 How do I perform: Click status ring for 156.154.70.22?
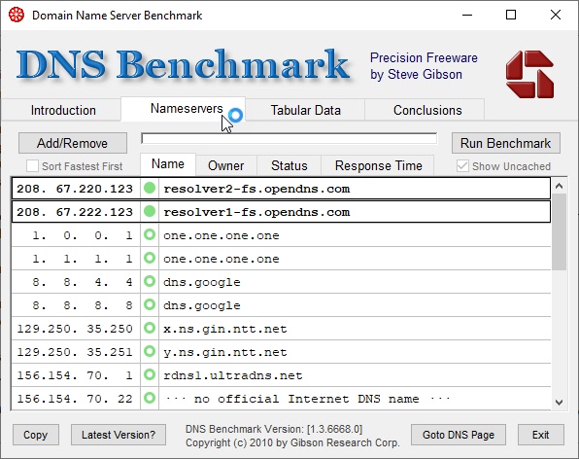pyautogui.click(x=150, y=398)
